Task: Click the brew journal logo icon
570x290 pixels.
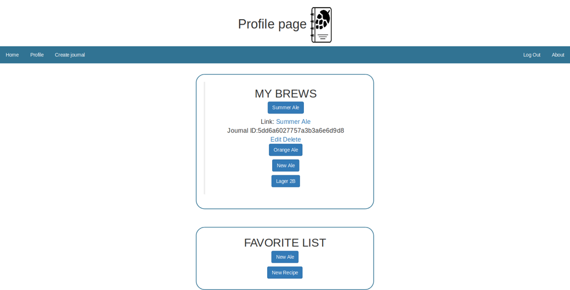Action: (x=321, y=25)
